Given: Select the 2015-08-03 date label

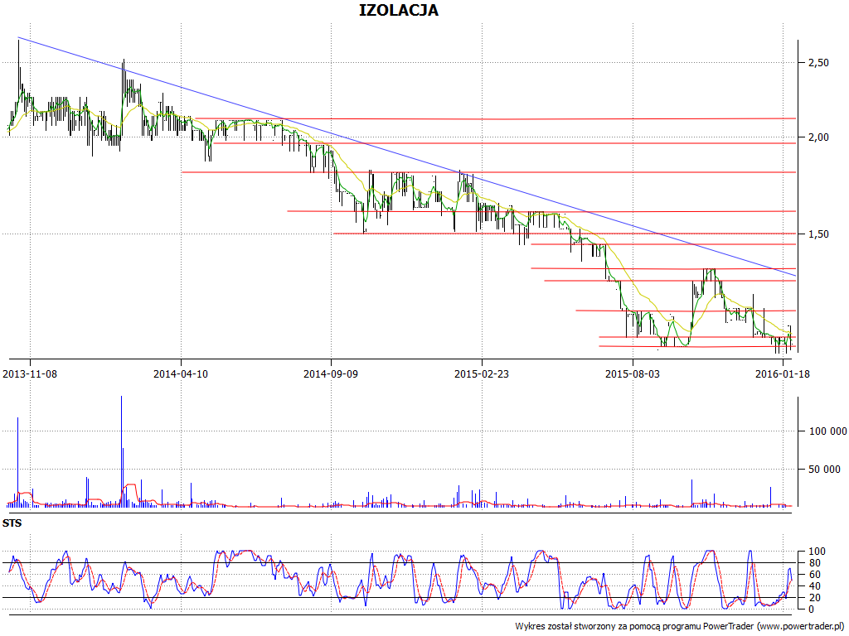Looking at the screenshot, I should [x=632, y=373].
